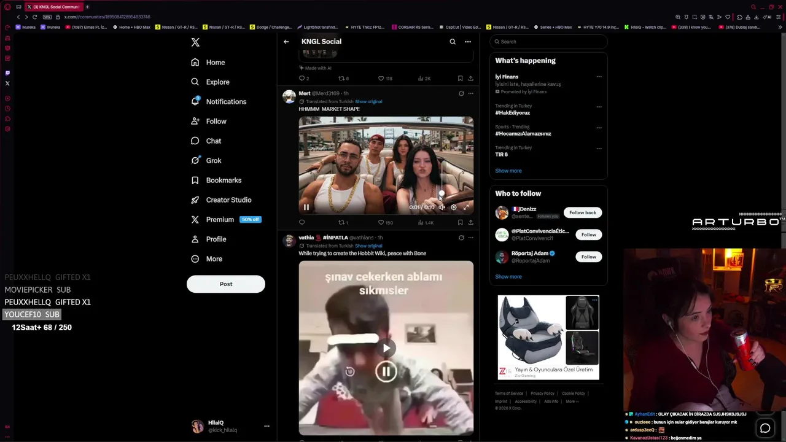This screenshot has width=786, height=442.
Task: Like Mert's post with 150 likes
Action: pyautogui.click(x=385, y=222)
